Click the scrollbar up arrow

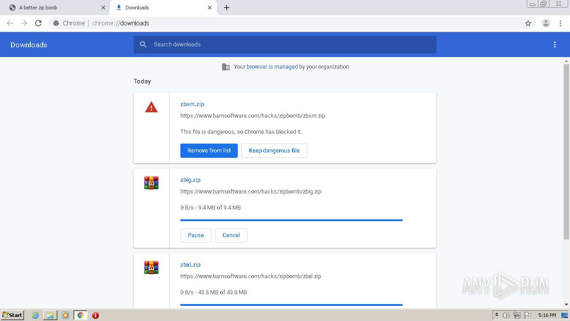click(566, 60)
